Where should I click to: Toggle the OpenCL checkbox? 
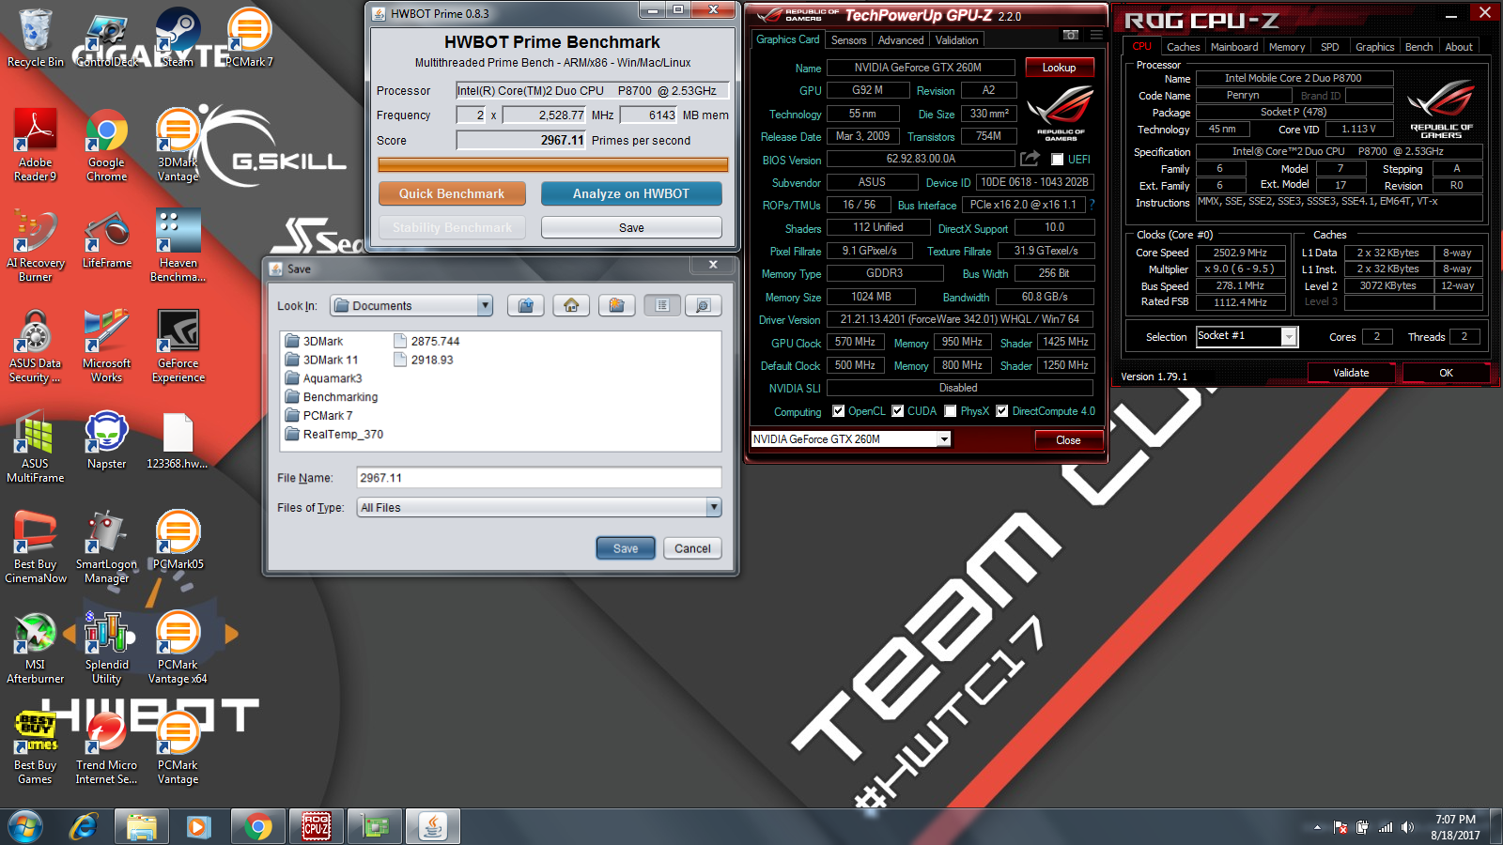(838, 411)
